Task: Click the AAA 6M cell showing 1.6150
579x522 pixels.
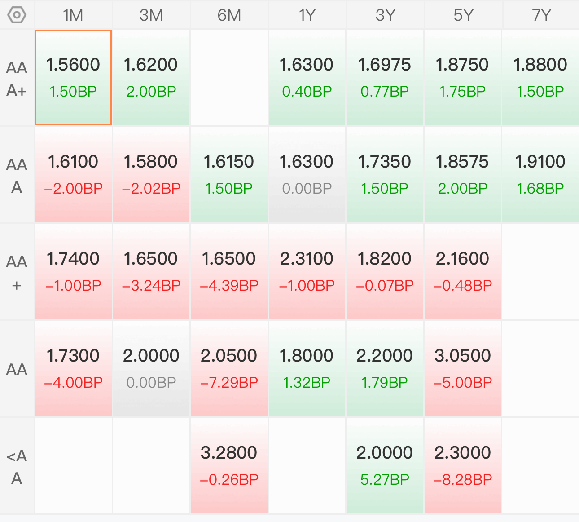Action: pyautogui.click(x=229, y=174)
